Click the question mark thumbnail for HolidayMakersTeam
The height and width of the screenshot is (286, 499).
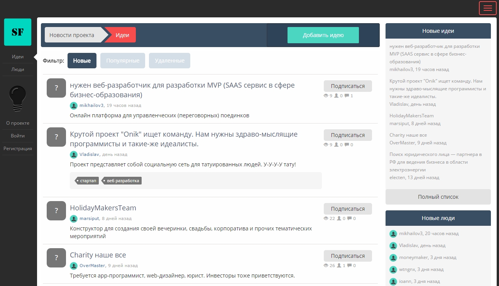coord(56,211)
